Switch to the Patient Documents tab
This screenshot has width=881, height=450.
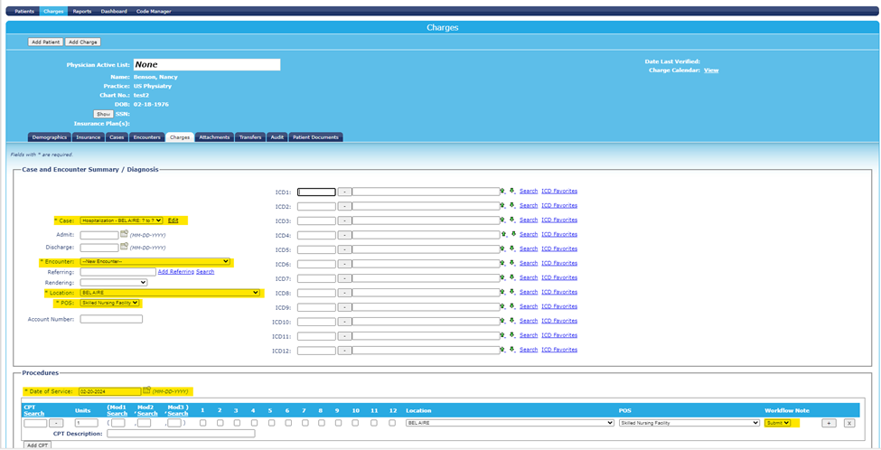316,137
